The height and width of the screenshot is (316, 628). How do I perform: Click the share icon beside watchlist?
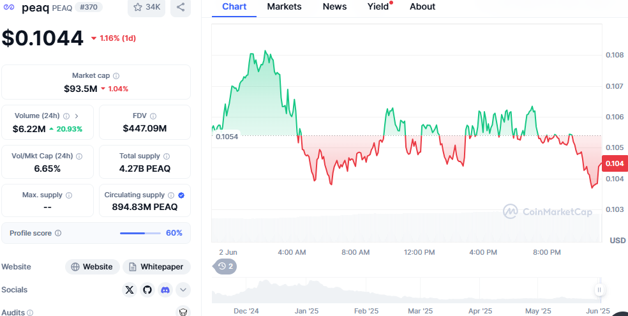point(181,7)
